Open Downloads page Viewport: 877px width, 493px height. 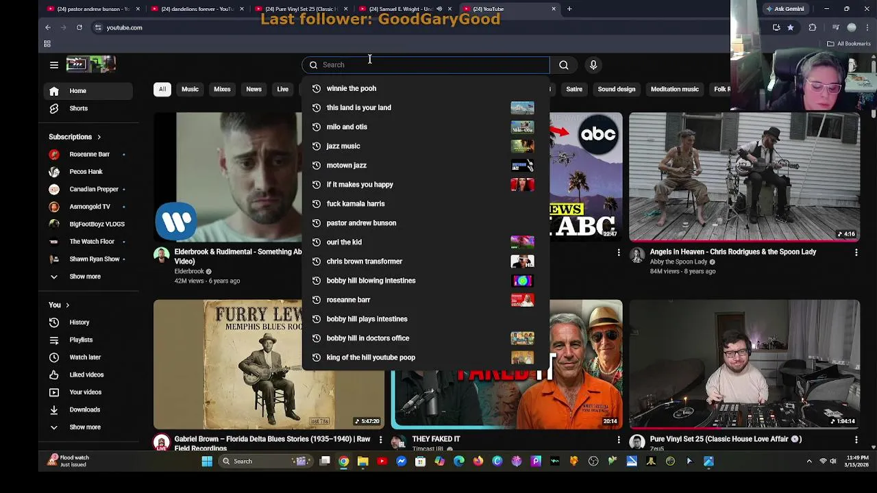(x=88, y=409)
